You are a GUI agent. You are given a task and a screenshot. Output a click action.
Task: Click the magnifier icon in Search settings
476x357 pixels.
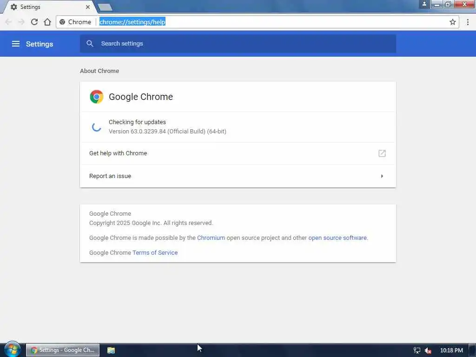[x=90, y=43]
